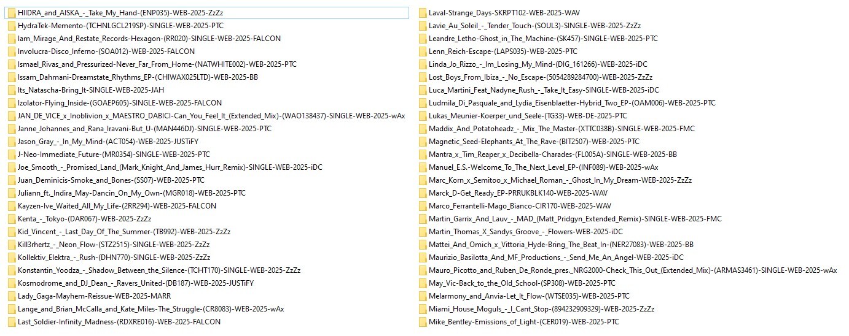Viewport: 849px width, 336px height.
Task: Select Konstantin_Yoodza Shadow_Between_the_Silence folder name
Action: pyautogui.click(x=159, y=270)
